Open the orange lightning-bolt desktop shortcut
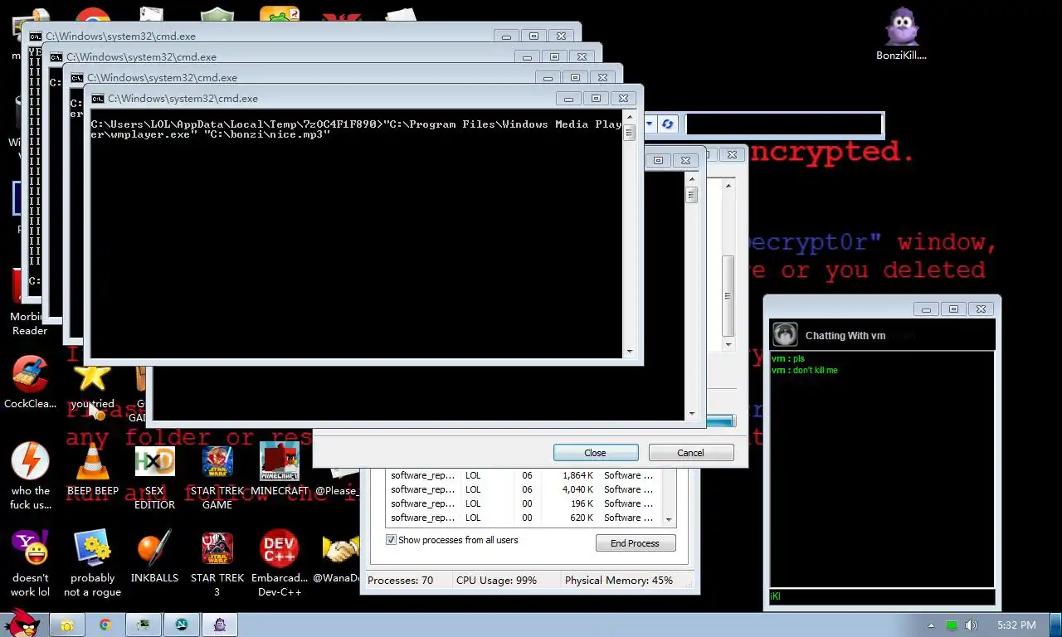This screenshot has height=637, width=1062. click(x=30, y=476)
